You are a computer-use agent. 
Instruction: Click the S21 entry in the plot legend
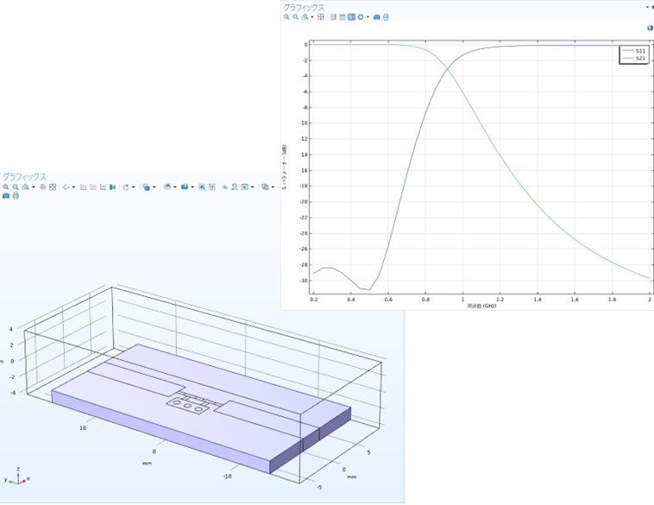coord(639,59)
